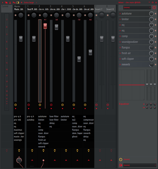Click the Insert 7 FX lamp icon

(100, 151)
